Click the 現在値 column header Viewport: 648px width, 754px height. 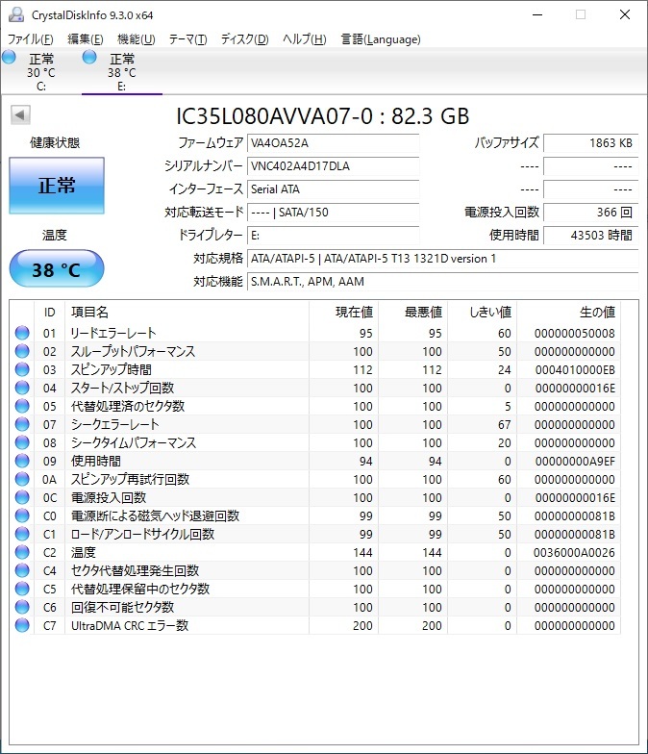point(344,312)
